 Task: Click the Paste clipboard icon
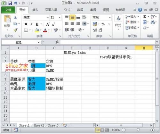[x=7, y=19]
